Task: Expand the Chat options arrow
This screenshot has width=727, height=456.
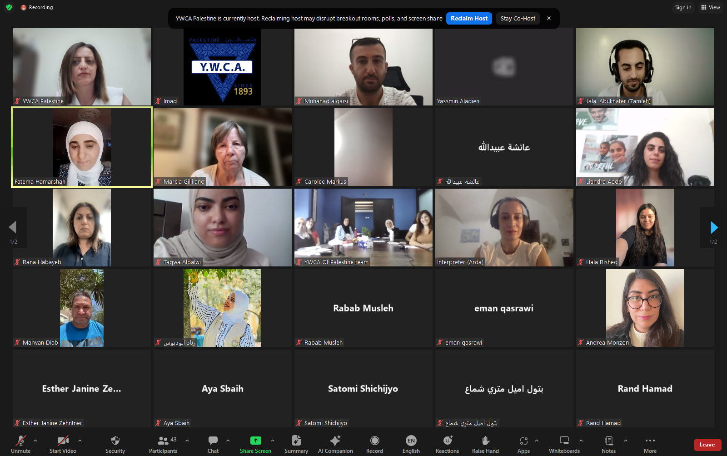Action: click(228, 441)
